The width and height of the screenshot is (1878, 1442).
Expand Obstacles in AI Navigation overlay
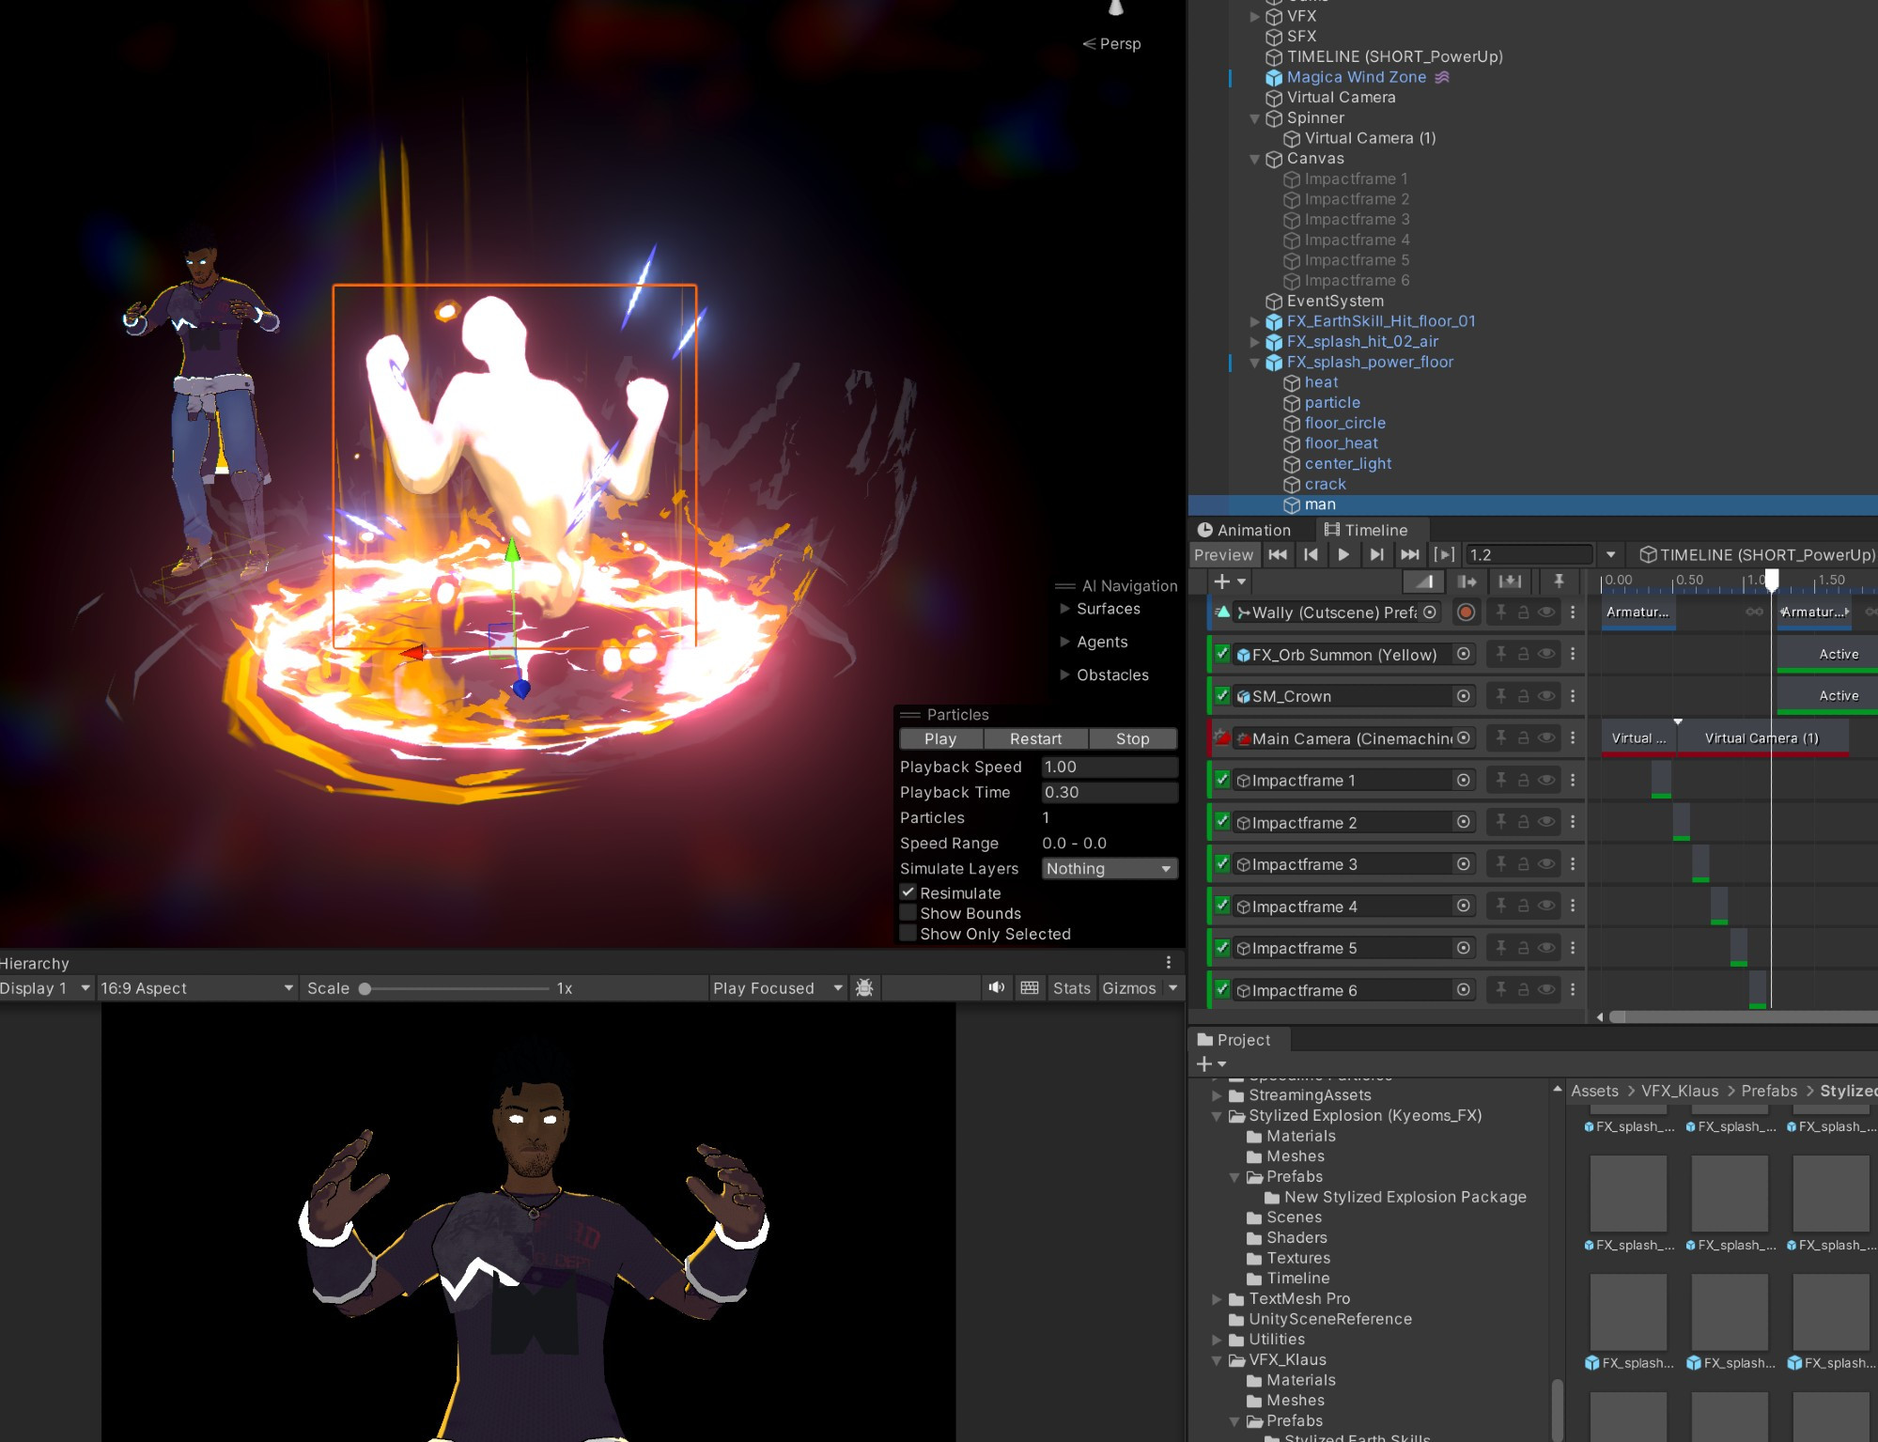1065,674
